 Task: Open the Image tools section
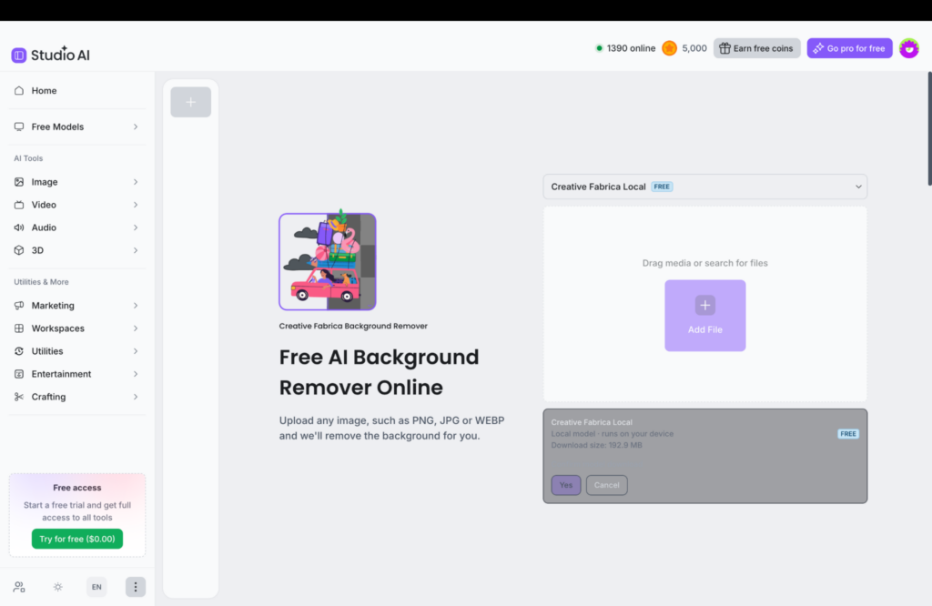click(76, 182)
